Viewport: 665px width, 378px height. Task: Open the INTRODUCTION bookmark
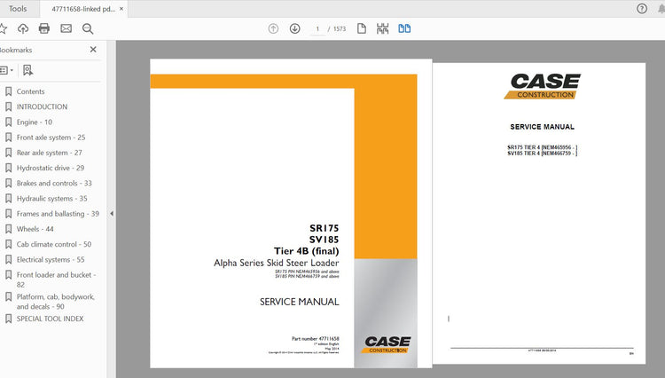pyautogui.click(x=42, y=106)
